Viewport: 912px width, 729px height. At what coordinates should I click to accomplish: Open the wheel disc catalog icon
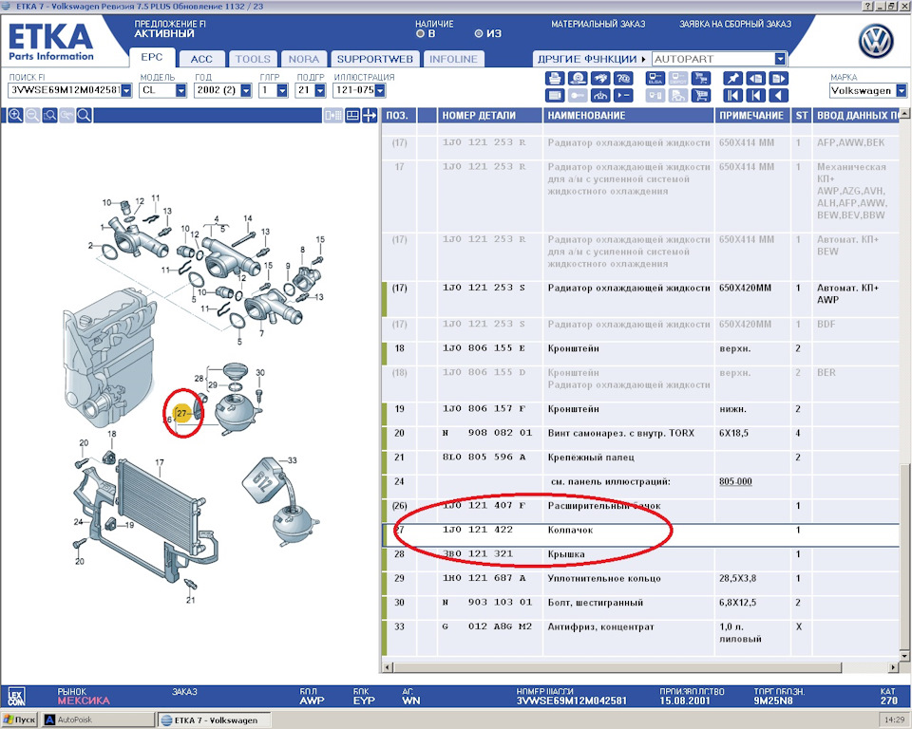click(577, 79)
